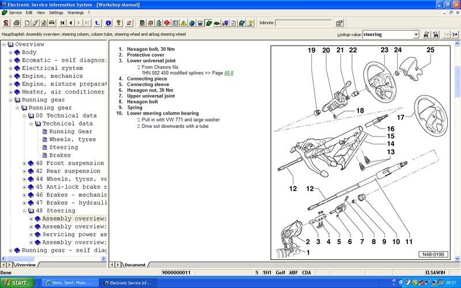Click the document scrollbar down arrow

point(457,259)
